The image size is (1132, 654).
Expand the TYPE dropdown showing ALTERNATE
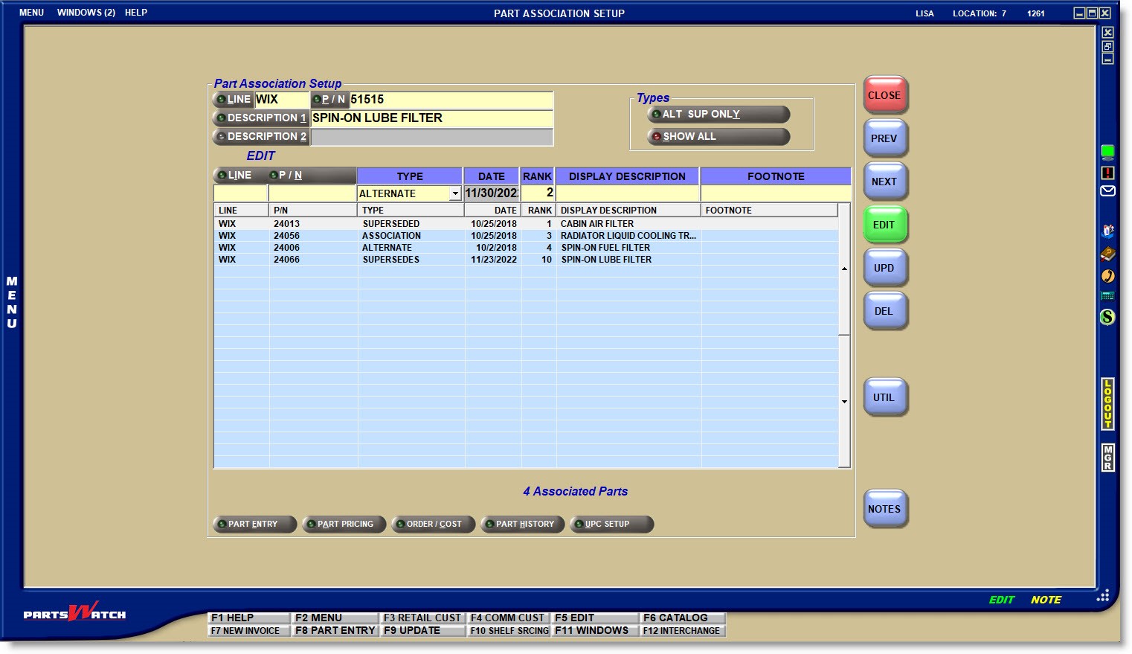[454, 193]
